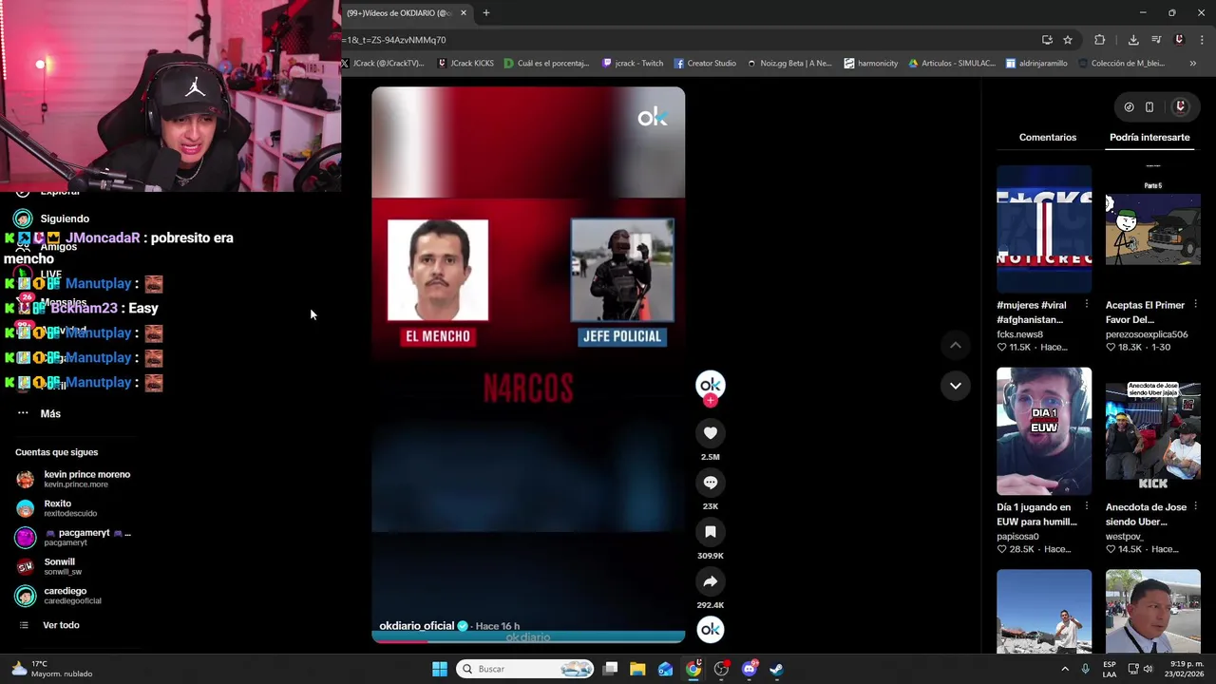Image resolution: width=1216 pixels, height=684 pixels.
Task: Bookmark this page with the star icon
Action: pyautogui.click(x=1068, y=40)
